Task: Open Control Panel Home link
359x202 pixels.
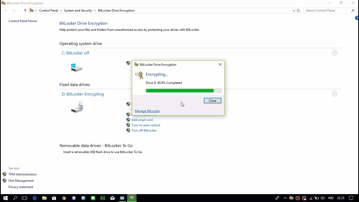Action: pyautogui.click(x=23, y=21)
